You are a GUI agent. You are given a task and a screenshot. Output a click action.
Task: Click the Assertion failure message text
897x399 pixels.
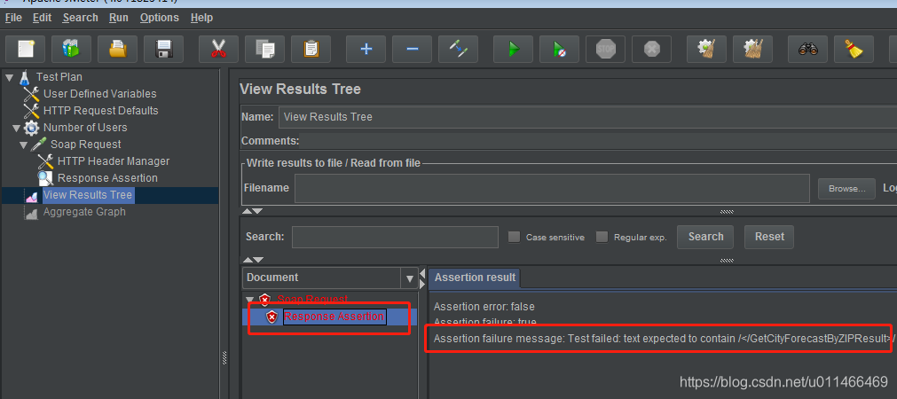[x=665, y=339]
